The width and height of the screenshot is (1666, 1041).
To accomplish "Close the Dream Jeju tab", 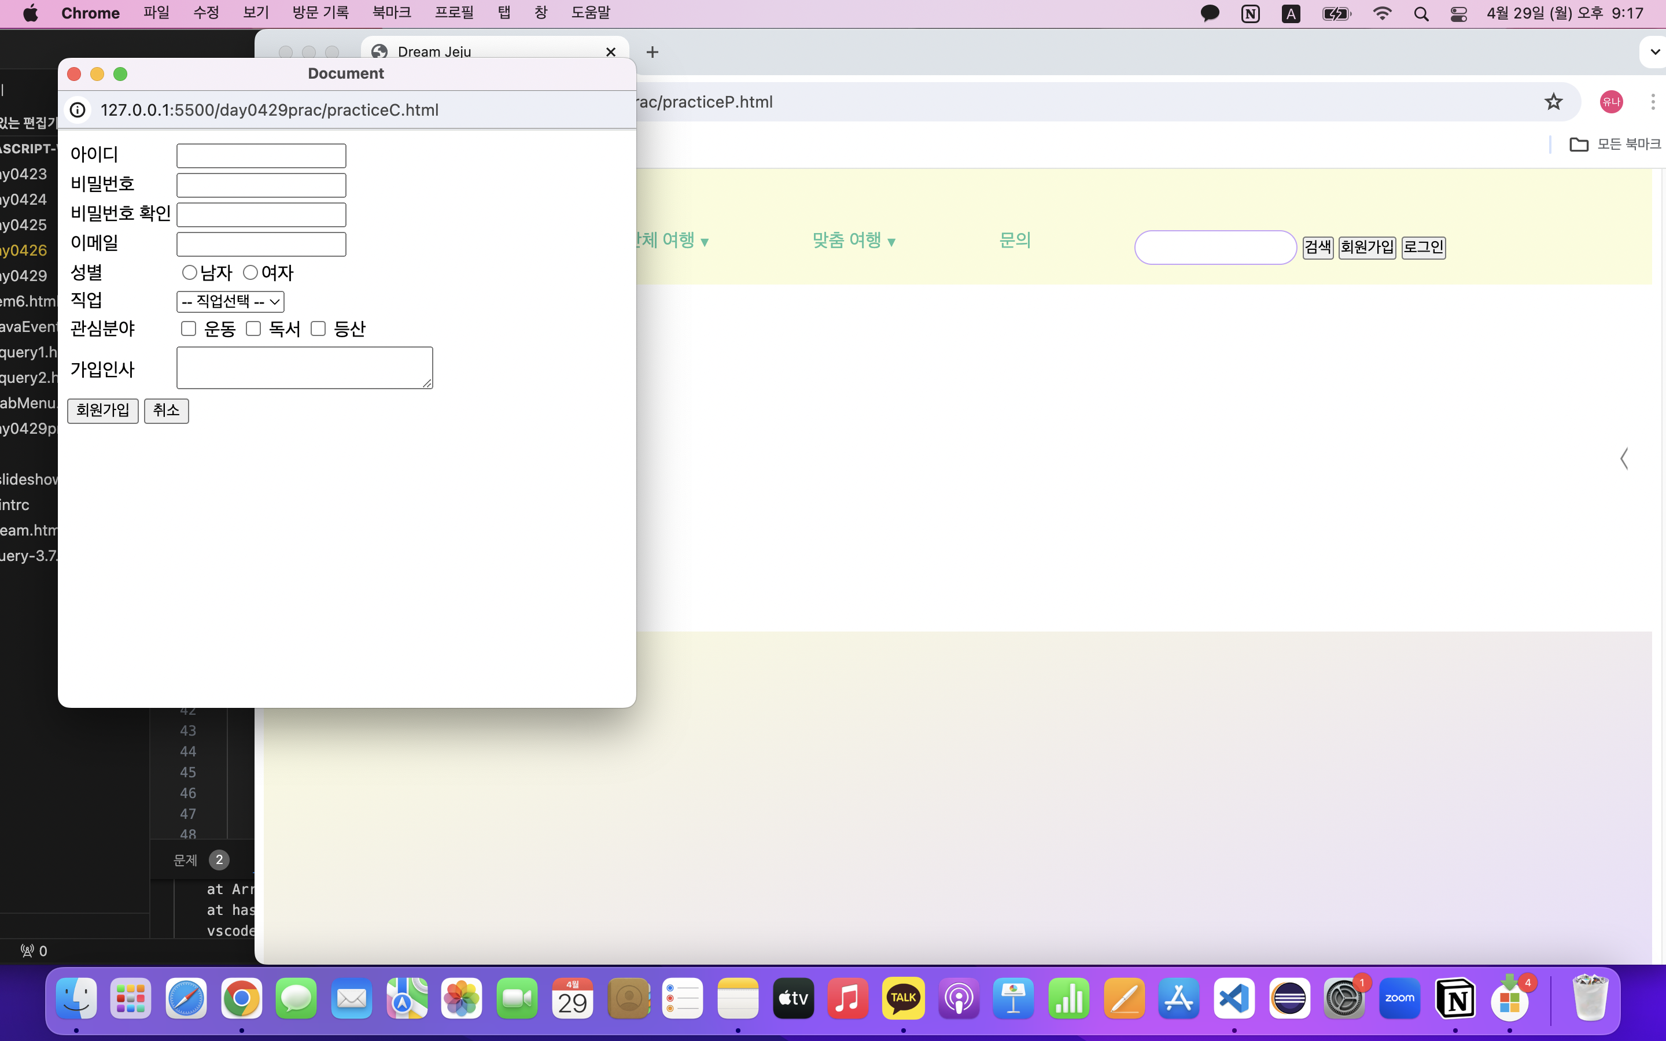I will (610, 52).
